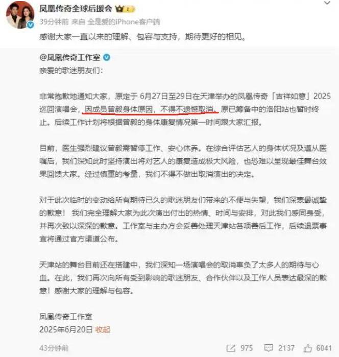Click the blue verified badge on avatar
This screenshot has height=357, width=339.
(31, 25)
